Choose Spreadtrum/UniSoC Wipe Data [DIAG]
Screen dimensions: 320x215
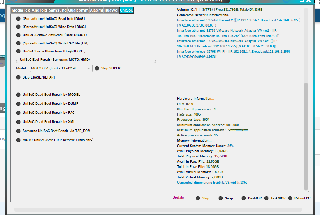pos(51,27)
